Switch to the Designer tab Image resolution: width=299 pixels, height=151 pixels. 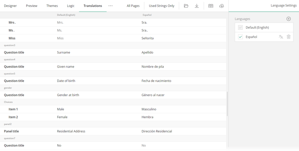pos(10,6)
